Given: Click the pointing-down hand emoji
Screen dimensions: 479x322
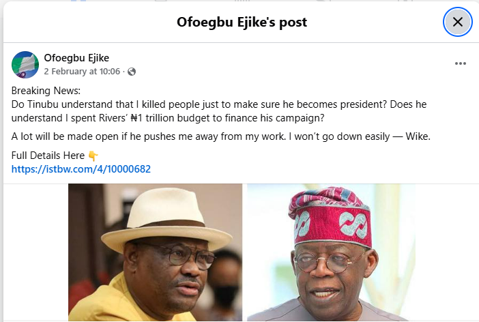Looking at the screenshot, I should (93, 156).
